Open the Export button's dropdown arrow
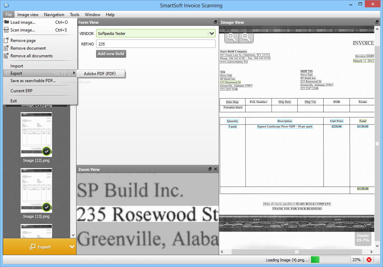 coord(72,247)
